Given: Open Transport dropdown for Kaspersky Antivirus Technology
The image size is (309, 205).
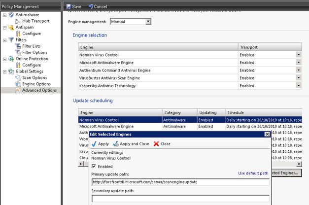Looking at the screenshot, I should [298, 85].
